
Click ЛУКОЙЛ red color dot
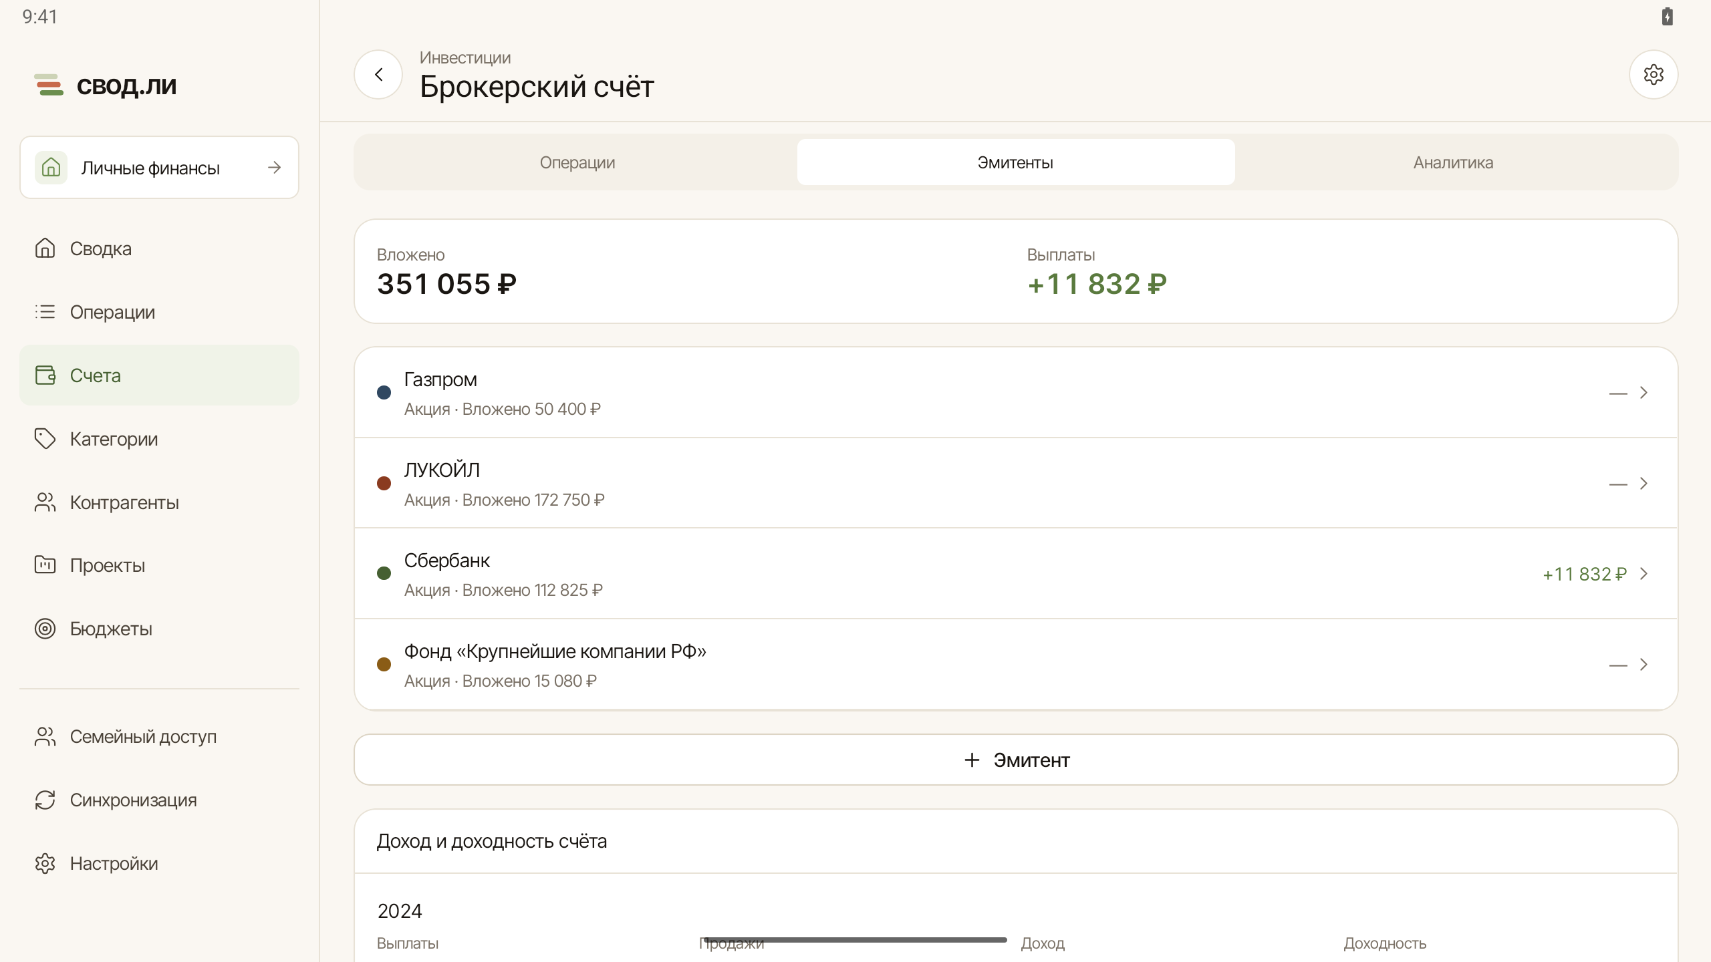click(384, 483)
